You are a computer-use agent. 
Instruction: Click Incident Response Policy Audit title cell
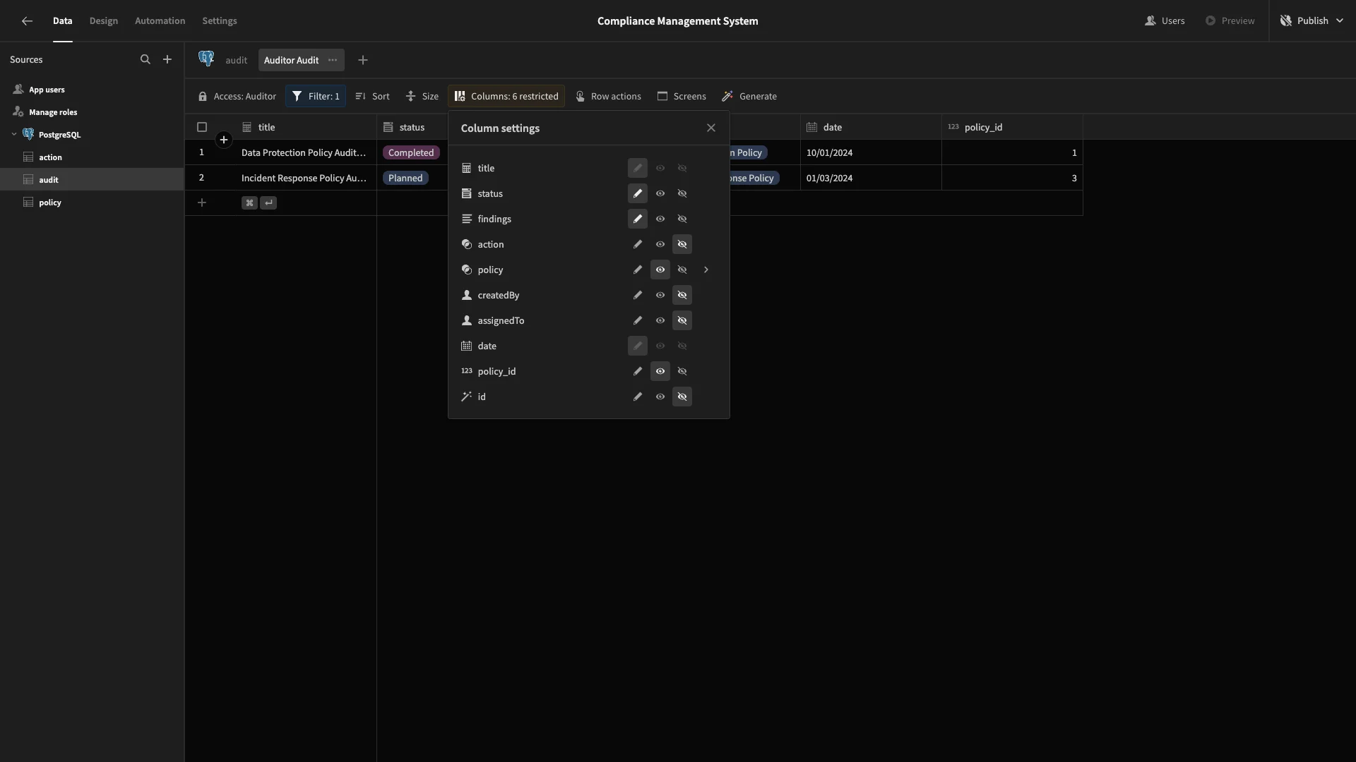click(304, 178)
